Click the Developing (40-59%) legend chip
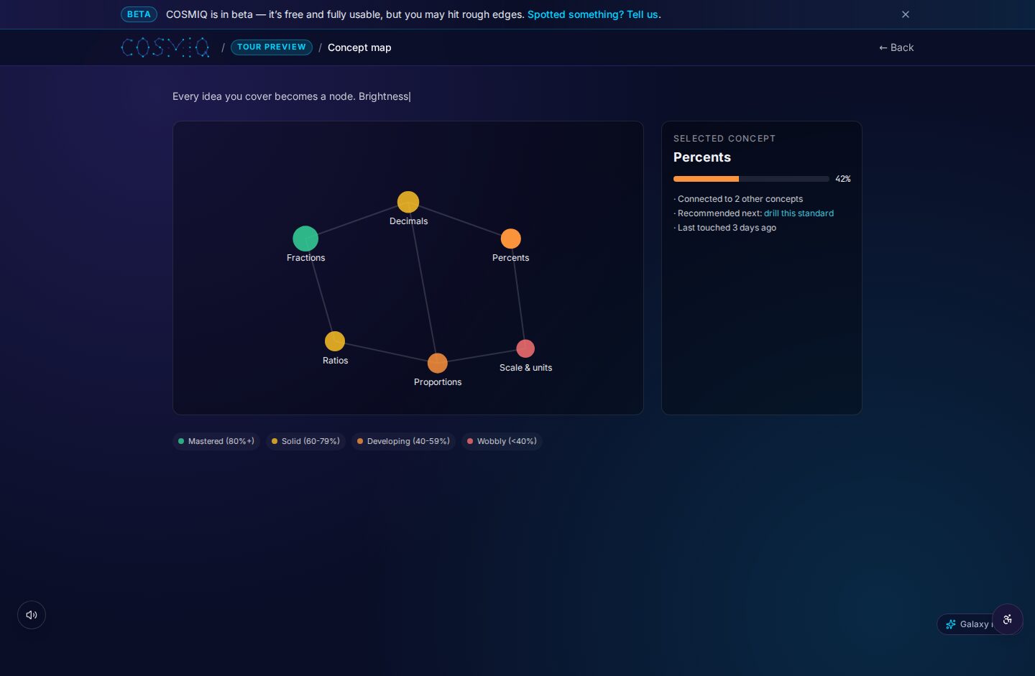1035x676 pixels. 403,441
